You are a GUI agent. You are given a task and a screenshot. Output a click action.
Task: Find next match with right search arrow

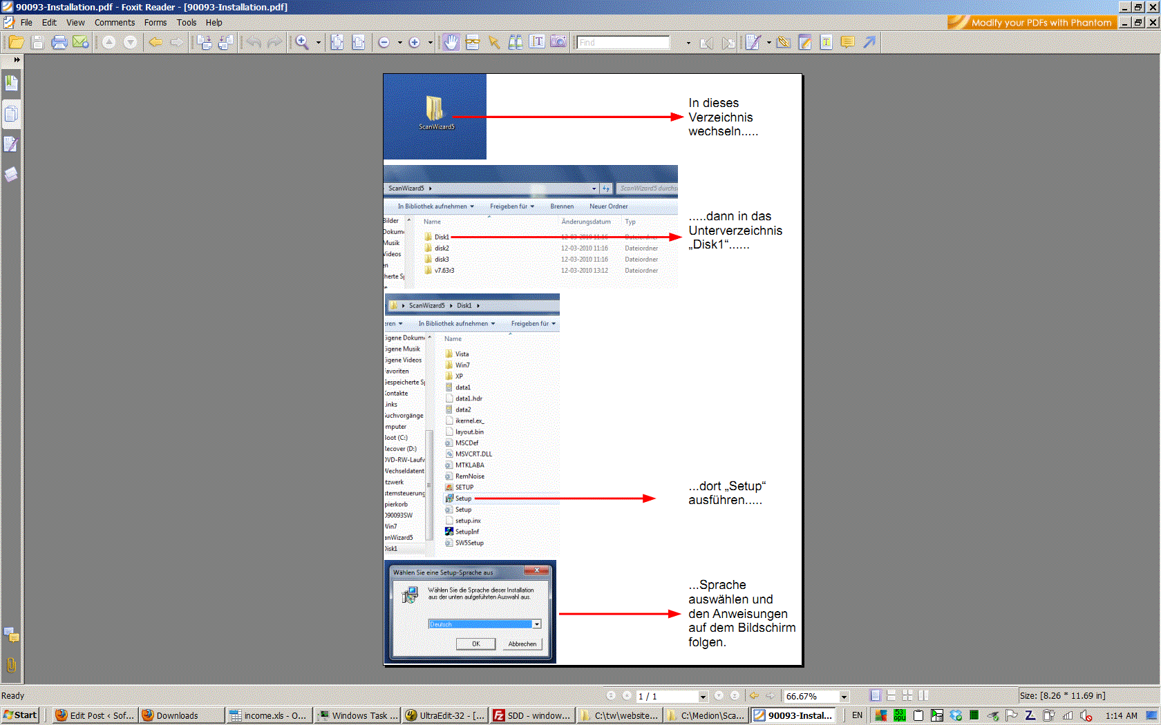(728, 43)
